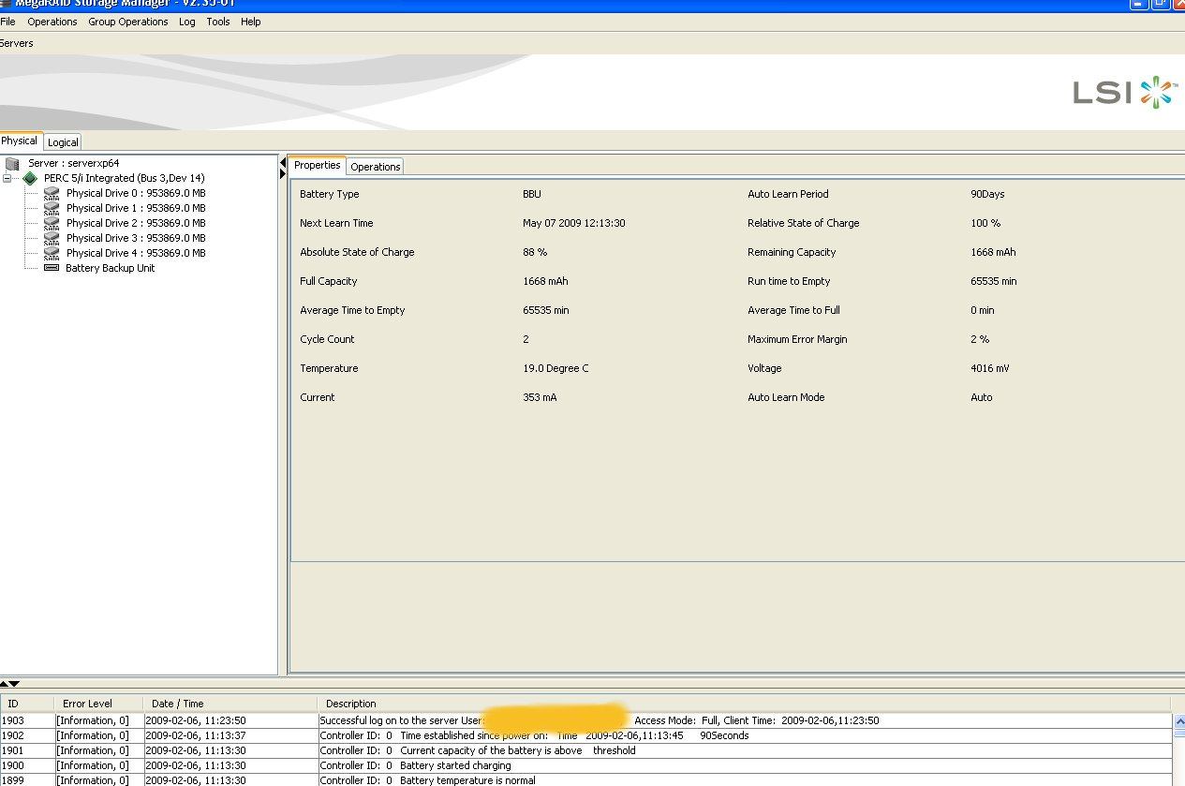The image size is (1185, 786).
Task: Click the Battery Type value BBU
Action: 532,194
